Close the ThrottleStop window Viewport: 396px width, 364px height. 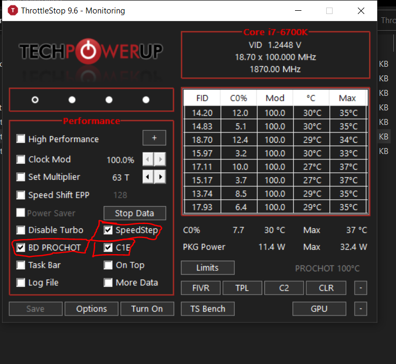[361, 11]
